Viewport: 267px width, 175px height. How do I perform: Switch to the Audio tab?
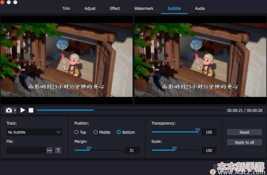tap(200, 9)
